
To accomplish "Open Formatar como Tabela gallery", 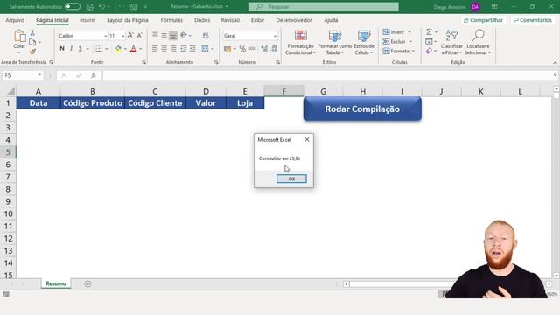I will (334, 43).
